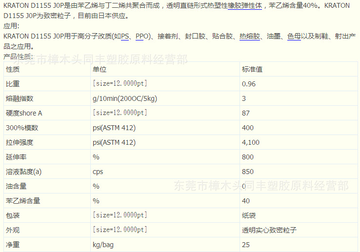Select the 透明实心致密粒子 value
This screenshot has height=252, width=360.
pyautogui.click(x=269, y=230)
